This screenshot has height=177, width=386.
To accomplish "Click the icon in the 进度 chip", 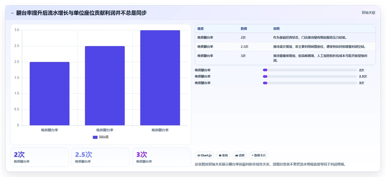I will click(x=237, y=155).
